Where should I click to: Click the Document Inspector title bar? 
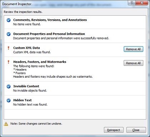pyautogui.click(x=64, y=4)
